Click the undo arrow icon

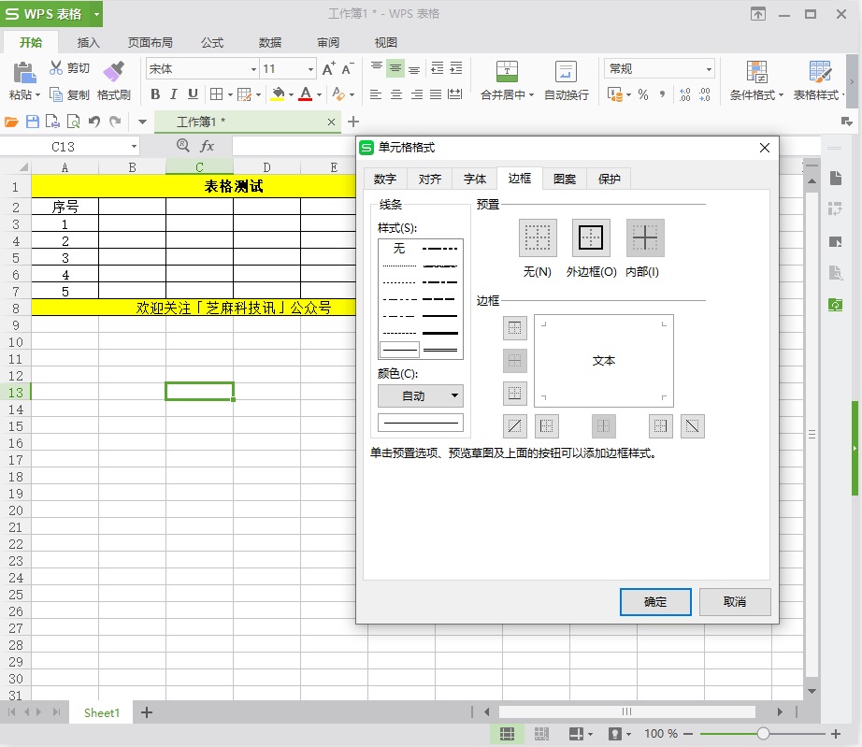(94, 122)
